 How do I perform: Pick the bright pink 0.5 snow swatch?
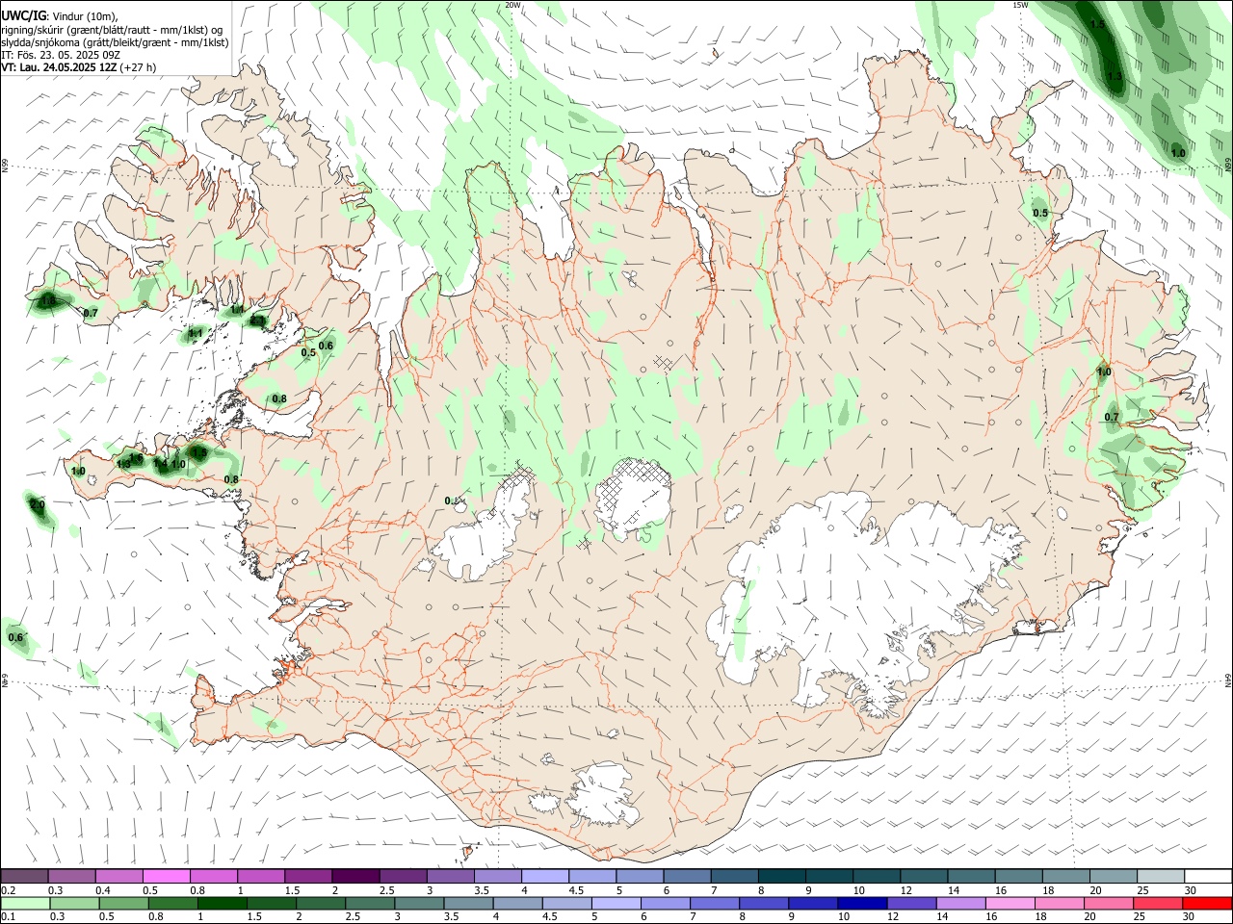pos(166,877)
